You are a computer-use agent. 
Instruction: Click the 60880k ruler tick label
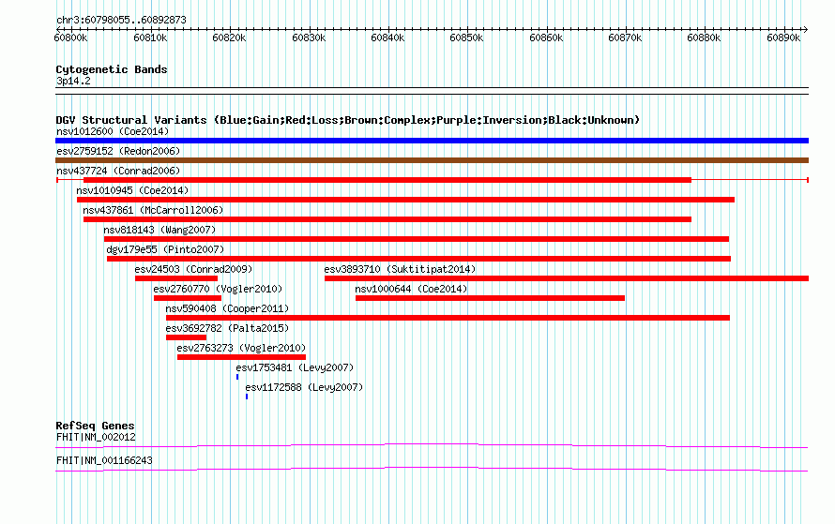pos(704,38)
